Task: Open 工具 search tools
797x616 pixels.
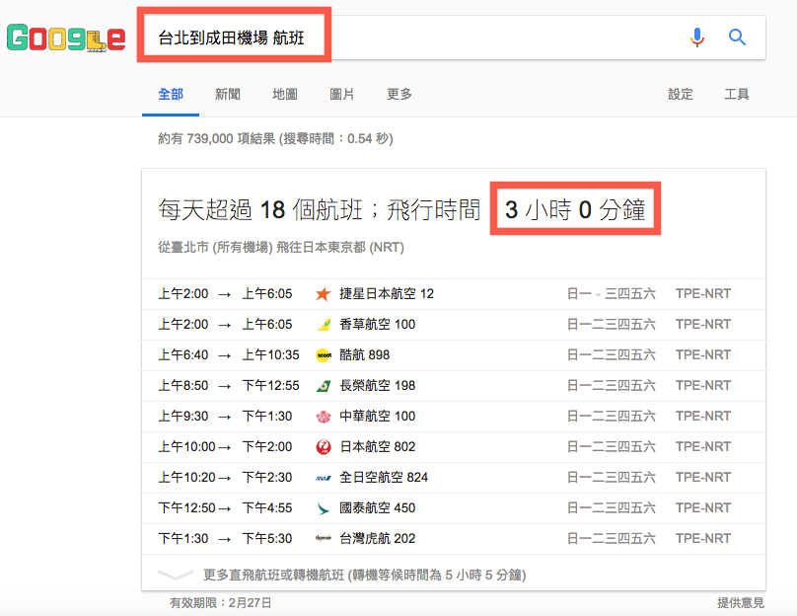Action: [x=736, y=94]
